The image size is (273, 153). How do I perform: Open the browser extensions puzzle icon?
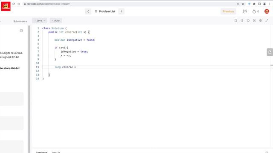(254, 4)
